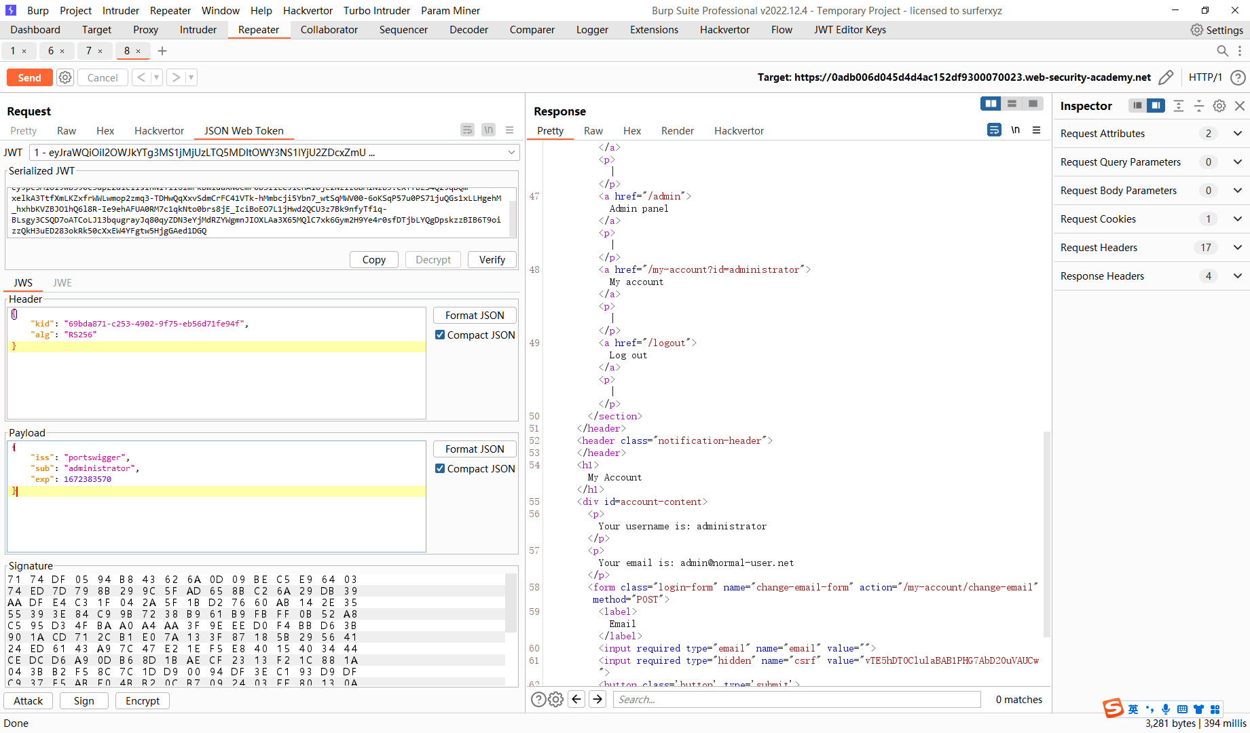Jump to next search match arrow
Image resolution: width=1250 pixels, height=733 pixels.
(x=598, y=699)
